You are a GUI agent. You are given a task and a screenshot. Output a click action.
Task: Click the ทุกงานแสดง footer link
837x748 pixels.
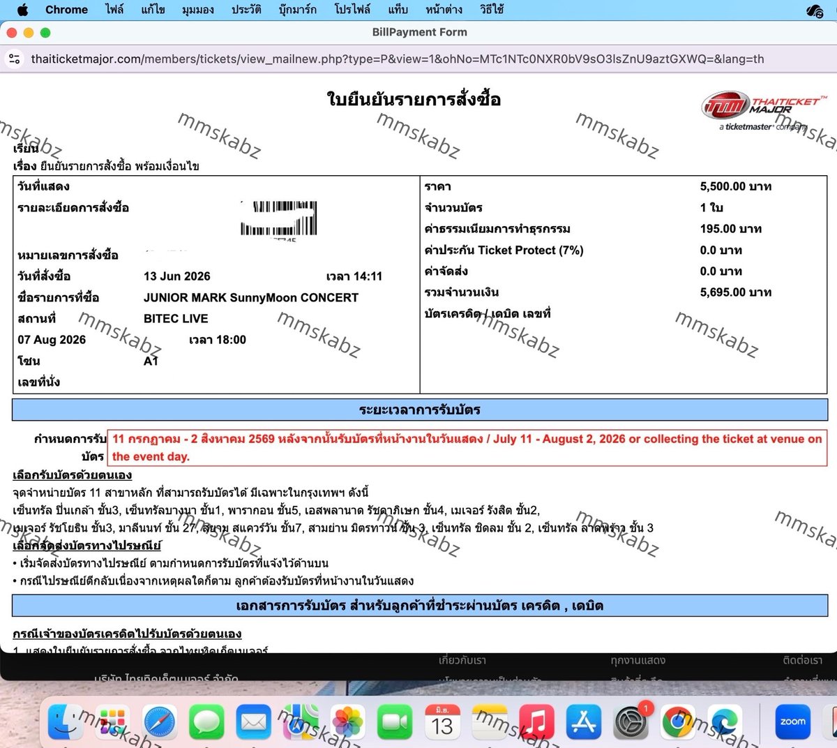coord(638,660)
